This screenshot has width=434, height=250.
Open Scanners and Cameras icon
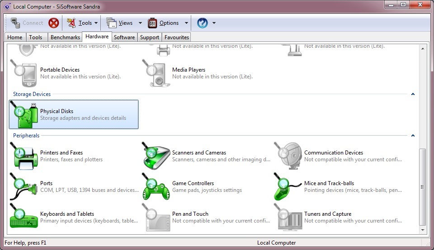(156, 156)
